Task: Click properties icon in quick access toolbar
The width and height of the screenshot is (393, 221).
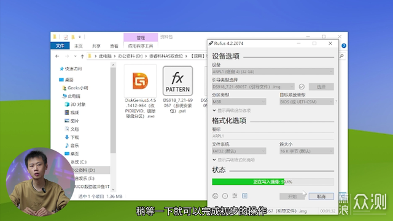Action: point(66,37)
